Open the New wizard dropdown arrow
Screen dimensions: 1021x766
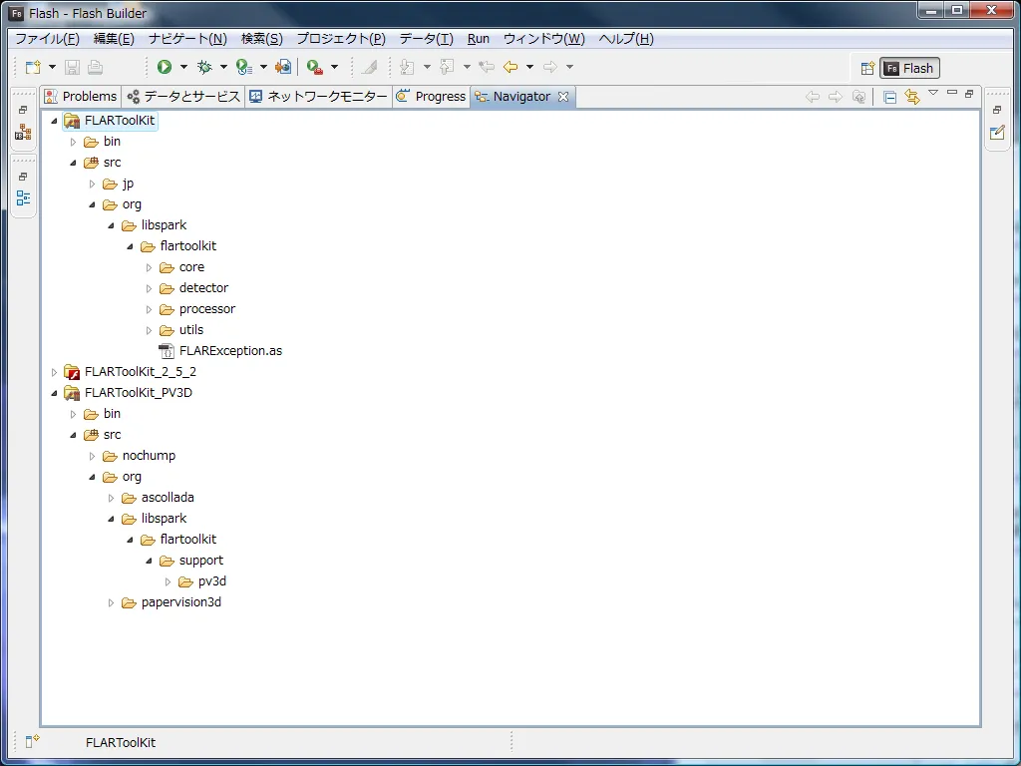(x=52, y=67)
